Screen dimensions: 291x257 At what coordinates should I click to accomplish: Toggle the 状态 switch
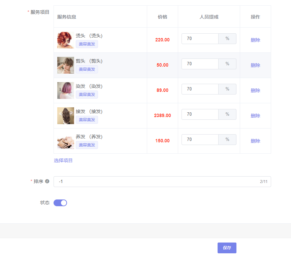pos(60,203)
